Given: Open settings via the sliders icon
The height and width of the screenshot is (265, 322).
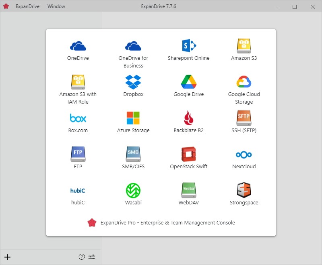Looking at the screenshot, I should 92,257.
